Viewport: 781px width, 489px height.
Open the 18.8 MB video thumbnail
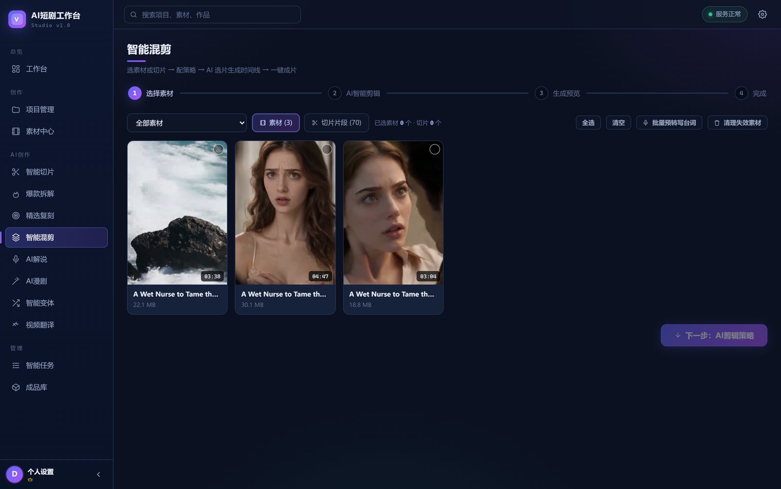tap(393, 213)
